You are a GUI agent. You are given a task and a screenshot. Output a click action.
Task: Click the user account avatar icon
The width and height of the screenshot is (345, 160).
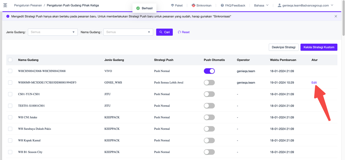point(280,5)
